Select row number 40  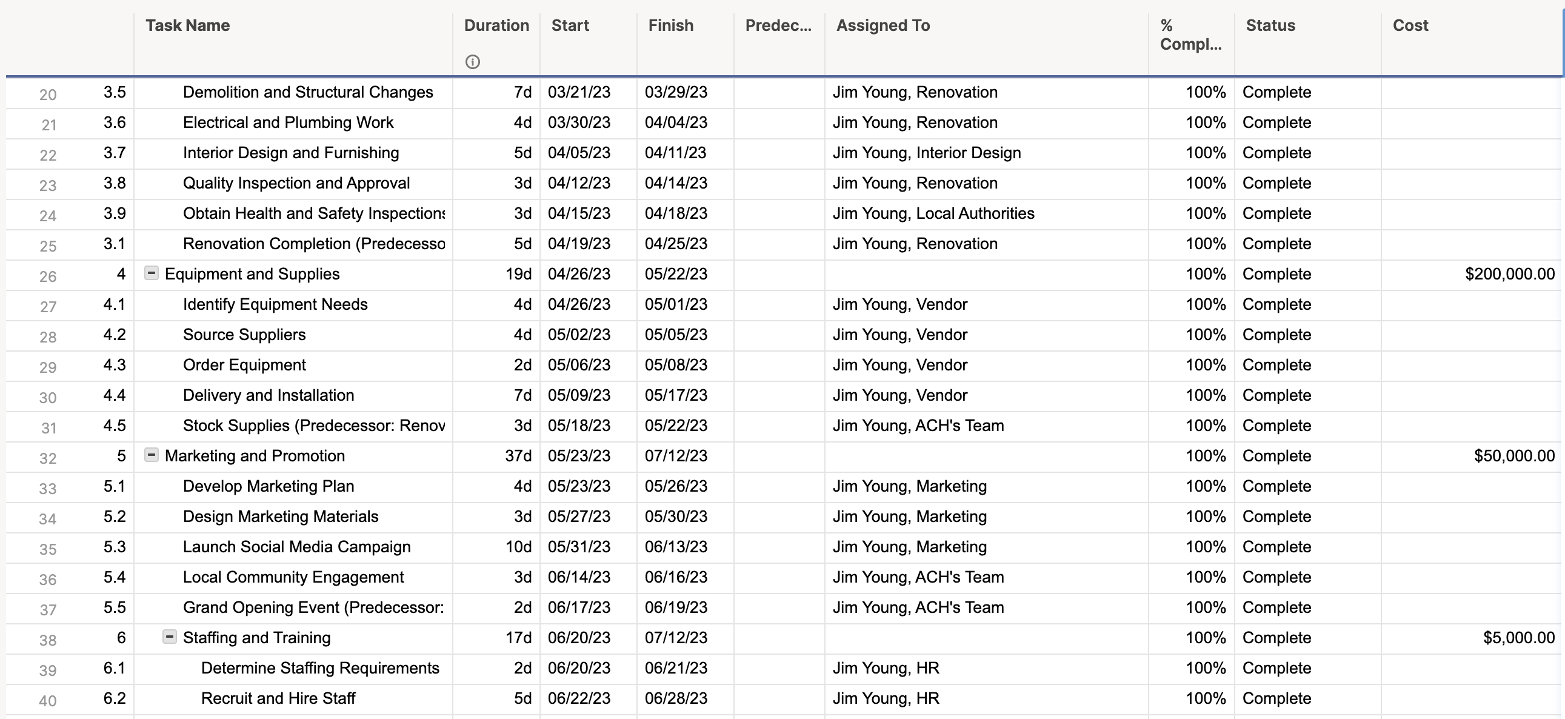[48, 700]
